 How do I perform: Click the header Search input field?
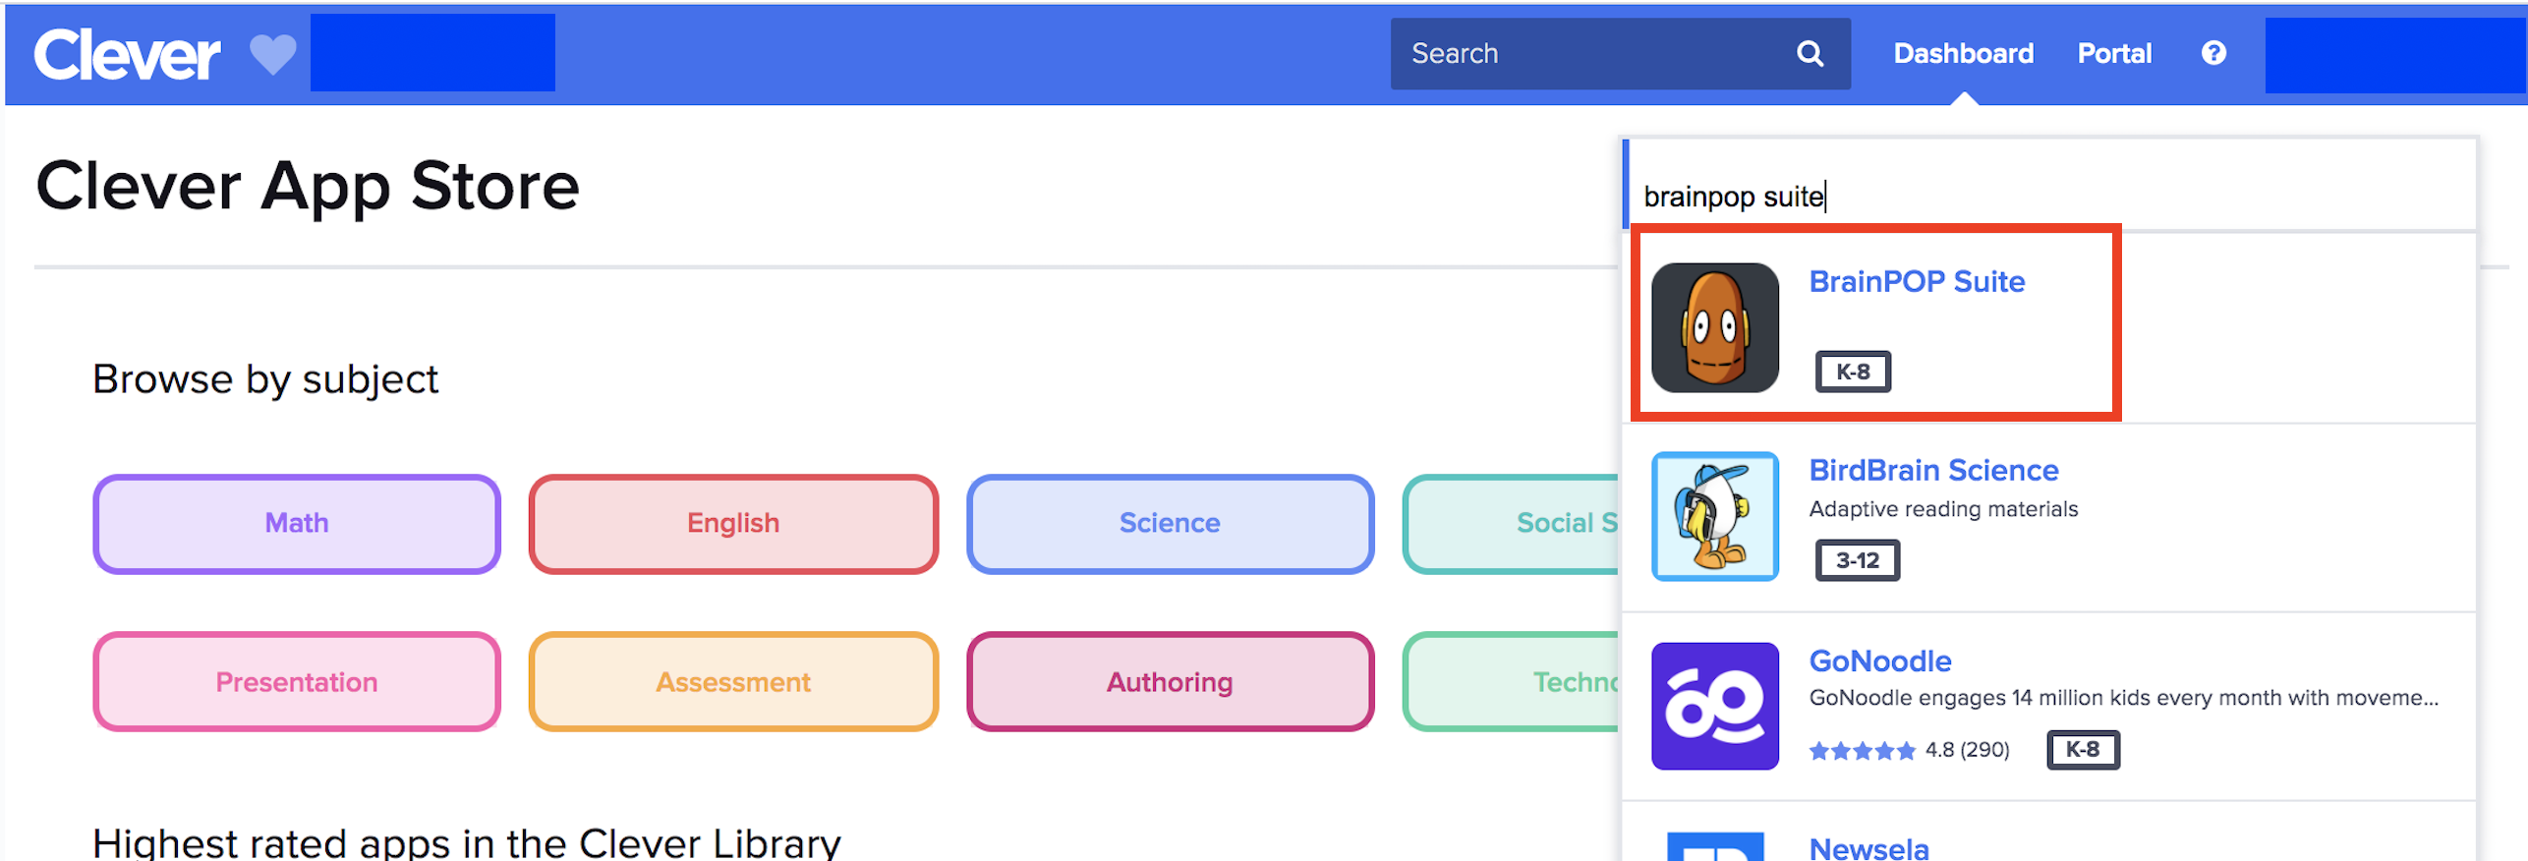(x=1592, y=54)
